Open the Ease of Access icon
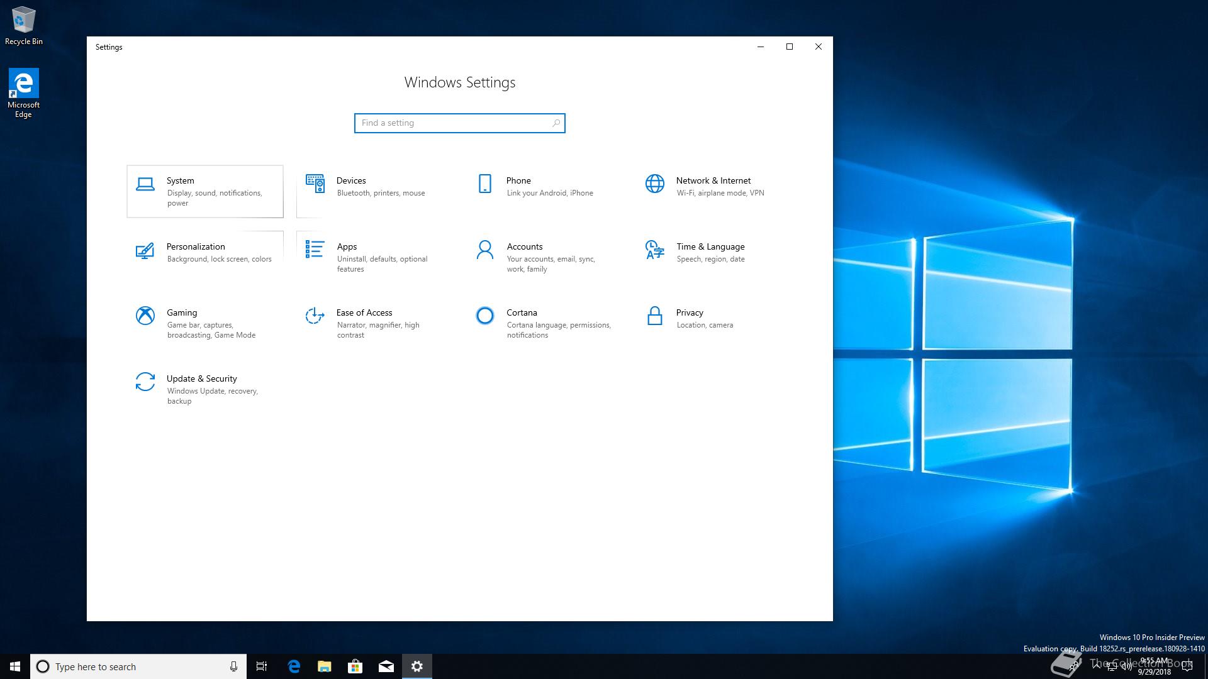 315,316
